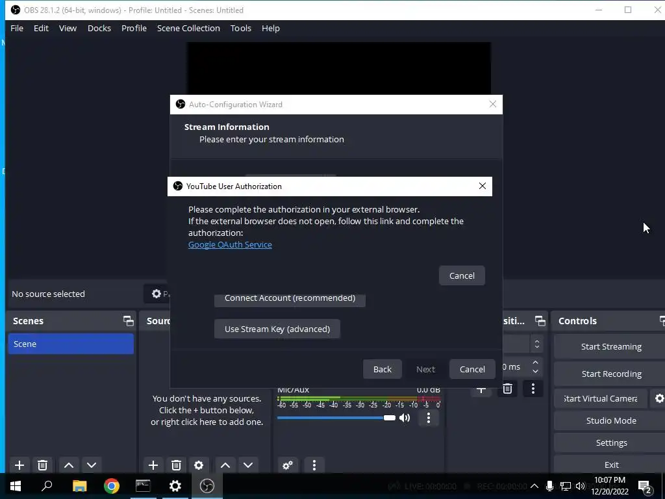
Task: Show hidden system tray icons
Action: tap(534, 486)
